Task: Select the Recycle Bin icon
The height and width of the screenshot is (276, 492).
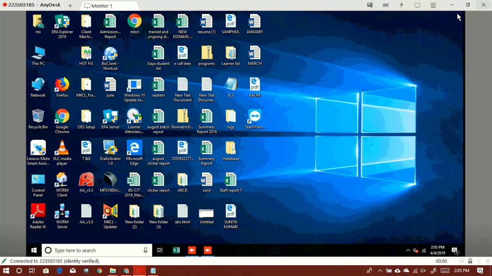Action: coord(38,119)
